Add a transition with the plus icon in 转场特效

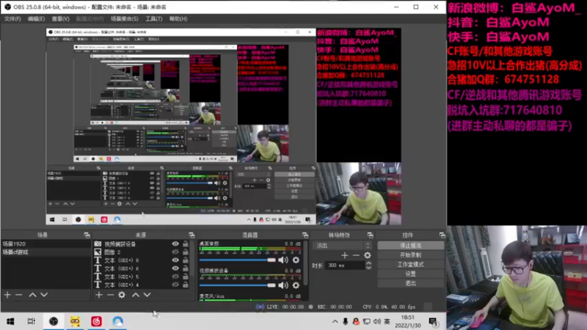[x=344, y=255]
